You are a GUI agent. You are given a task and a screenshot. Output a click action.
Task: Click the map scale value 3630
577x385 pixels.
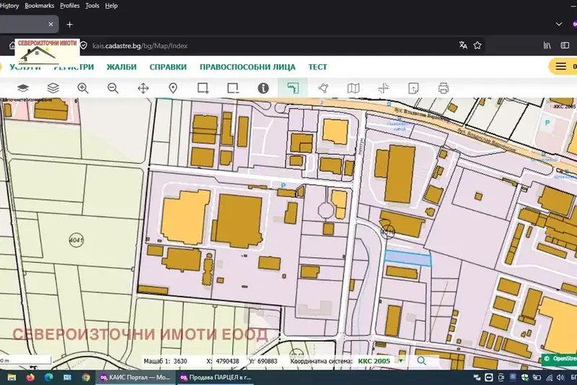tap(180, 361)
